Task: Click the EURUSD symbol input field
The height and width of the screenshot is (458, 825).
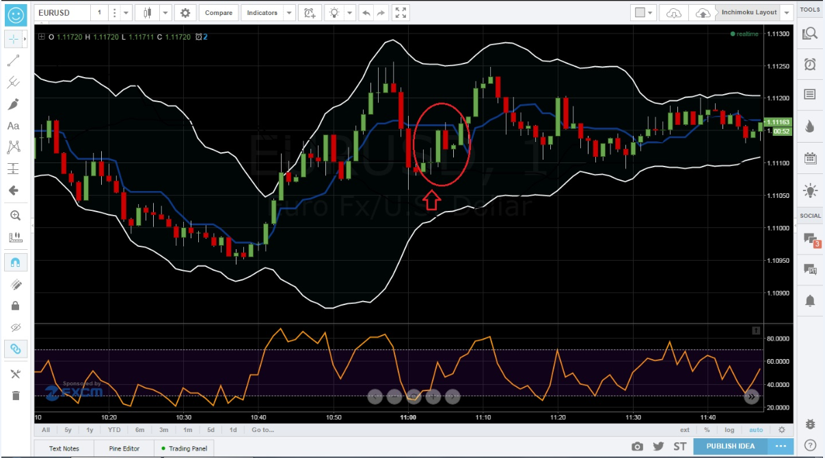Action: [x=62, y=13]
